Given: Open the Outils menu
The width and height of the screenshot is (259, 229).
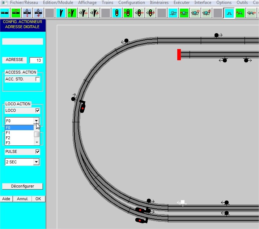Looking at the screenshot, I should pyautogui.click(x=242, y=3).
